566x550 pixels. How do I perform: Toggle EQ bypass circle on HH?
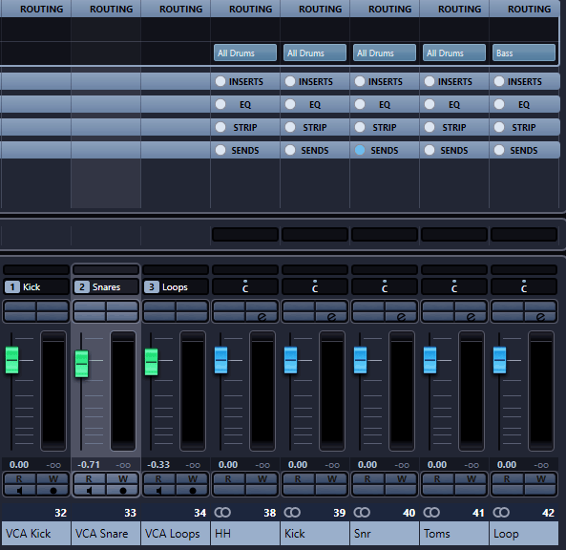coord(220,104)
